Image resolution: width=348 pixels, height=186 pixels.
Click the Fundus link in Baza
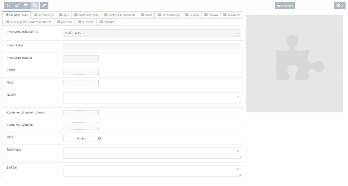click(x=81, y=138)
